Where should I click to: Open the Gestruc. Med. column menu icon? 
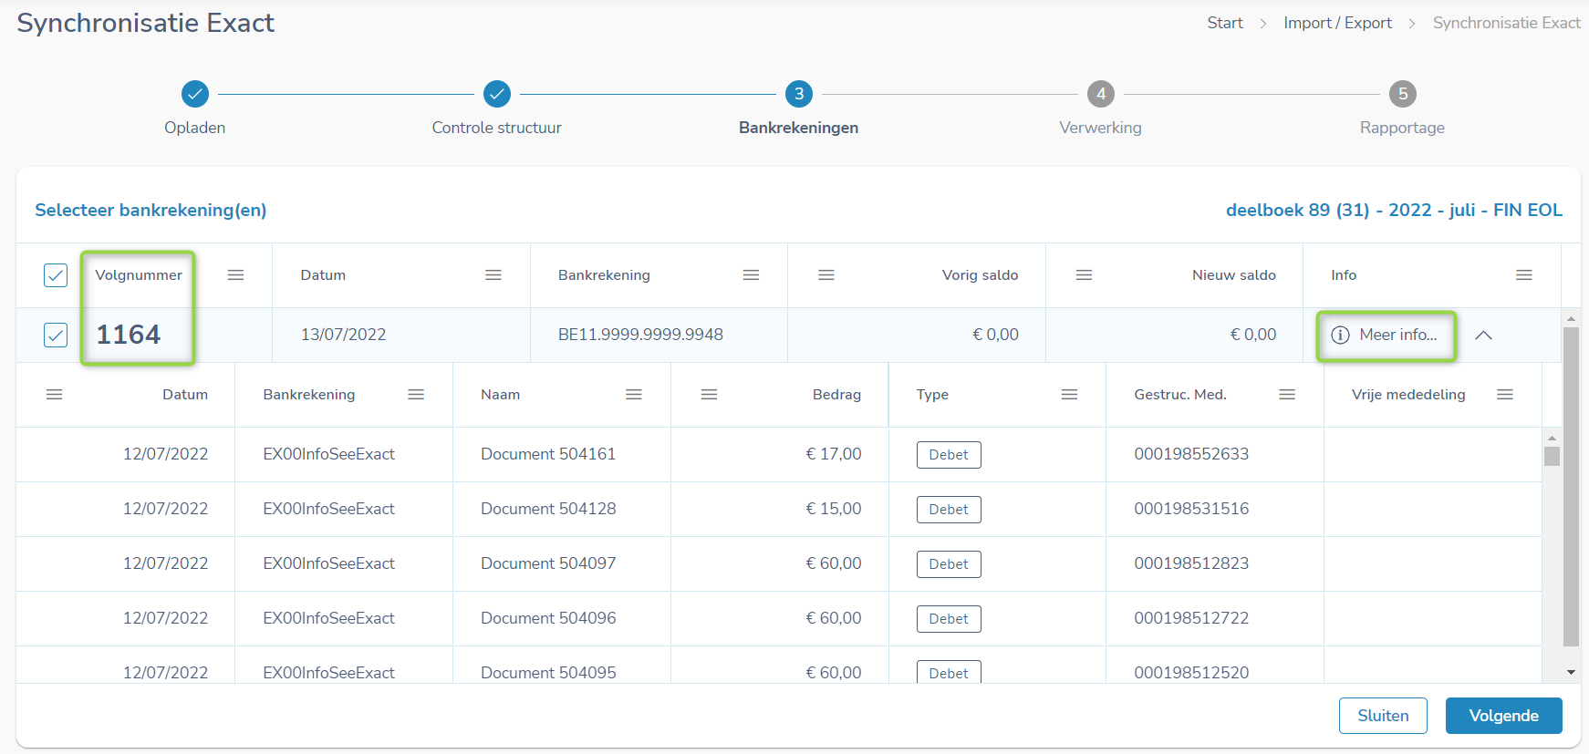(1287, 395)
